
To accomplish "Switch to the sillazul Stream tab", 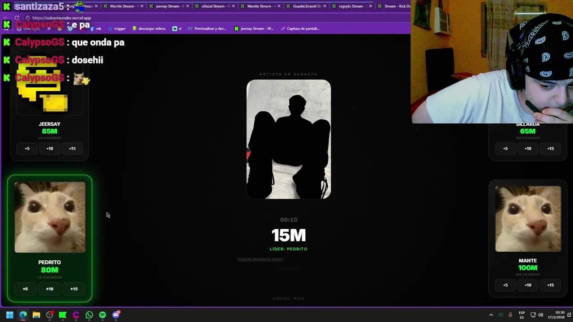I will tap(214, 6).
